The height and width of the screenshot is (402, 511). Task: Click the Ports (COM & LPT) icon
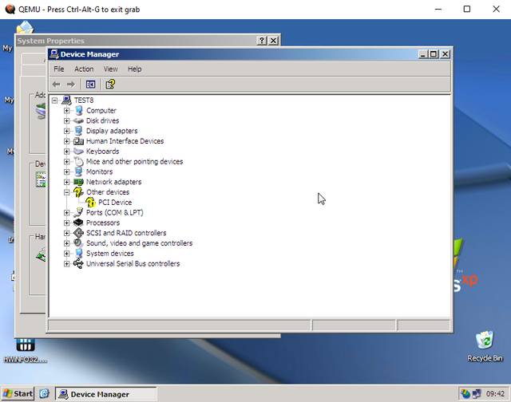[78, 212]
